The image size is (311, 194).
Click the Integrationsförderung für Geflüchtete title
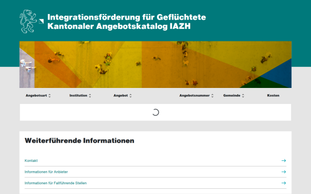click(126, 17)
